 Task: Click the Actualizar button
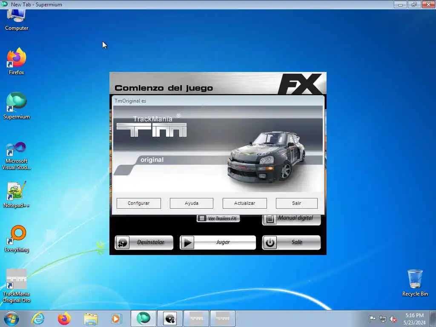click(x=245, y=203)
